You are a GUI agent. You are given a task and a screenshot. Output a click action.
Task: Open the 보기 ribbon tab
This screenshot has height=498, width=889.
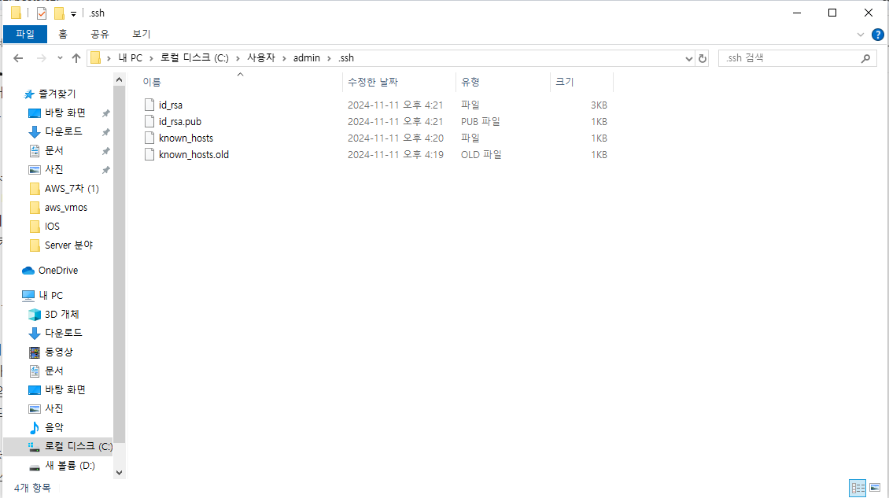141,34
